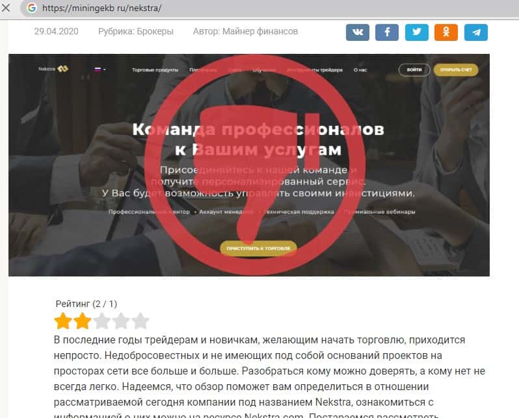Share the article on Twitter
Image resolution: width=519 pixels, height=418 pixels.
click(x=417, y=32)
